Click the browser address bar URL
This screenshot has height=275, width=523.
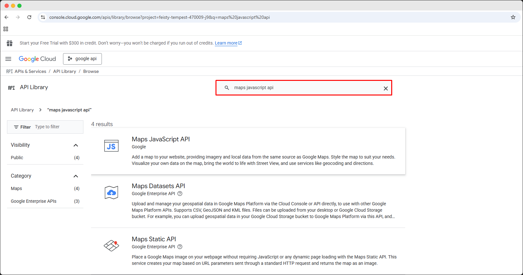coord(159,17)
